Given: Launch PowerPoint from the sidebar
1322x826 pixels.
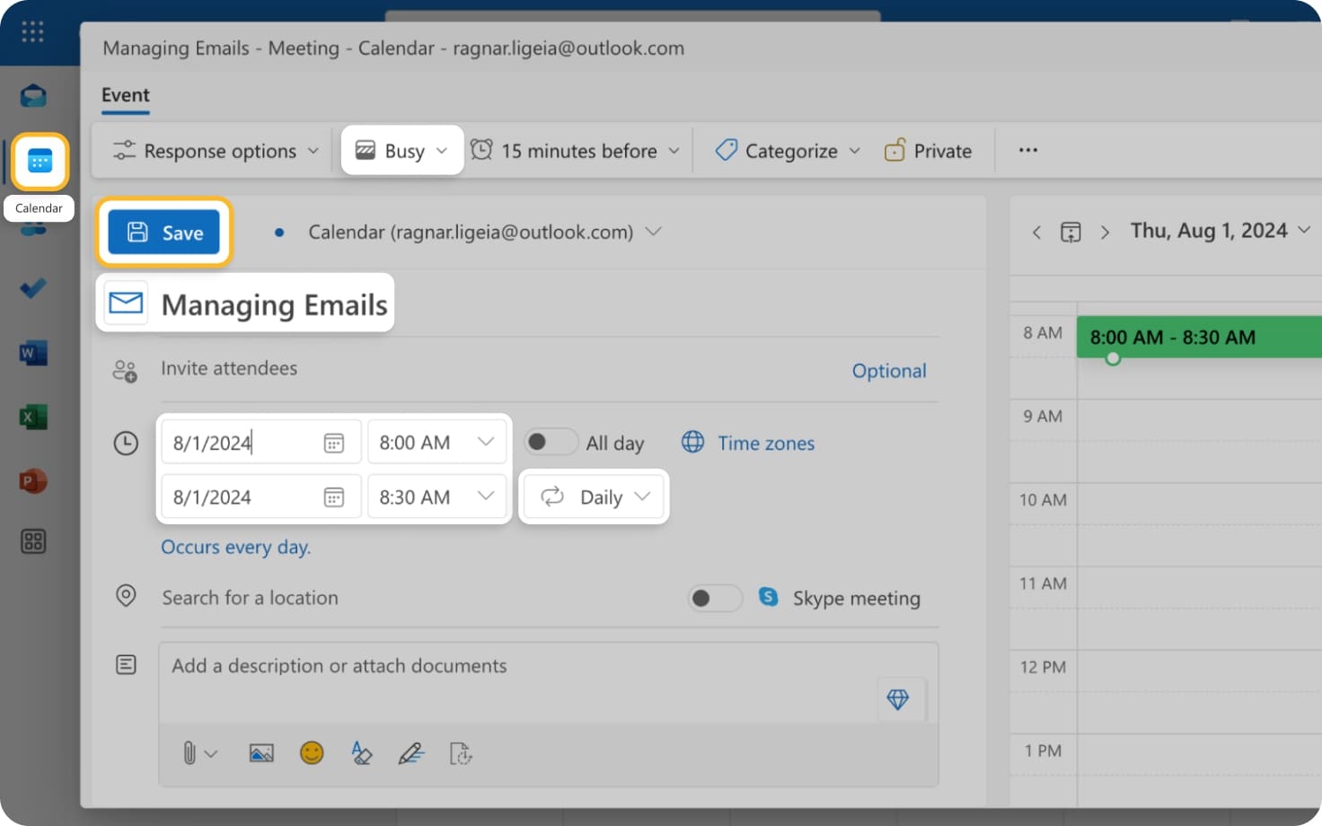Looking at the screenshot, I should coord(33,481).
